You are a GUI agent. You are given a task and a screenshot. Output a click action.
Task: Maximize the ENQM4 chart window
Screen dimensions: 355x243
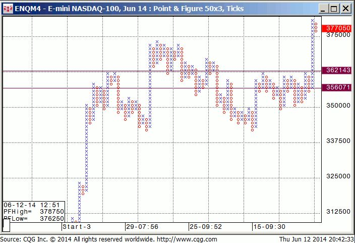[x=333, y=9]
